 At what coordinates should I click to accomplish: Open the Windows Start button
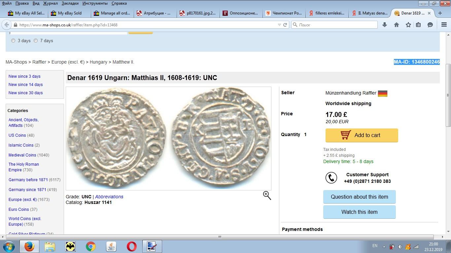pos(9,246)
